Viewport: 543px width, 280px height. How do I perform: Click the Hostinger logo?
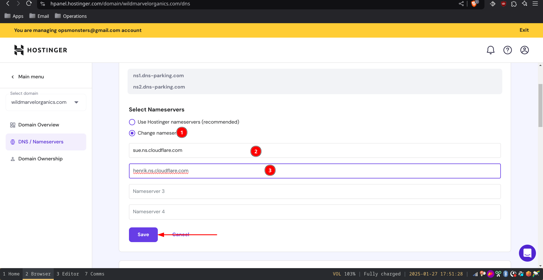point(41,50)
